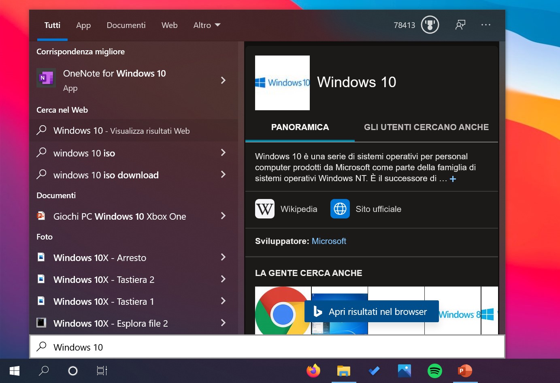Expand OneNote for Windows 10 chevron
The image size is (560, 383).
223,80
